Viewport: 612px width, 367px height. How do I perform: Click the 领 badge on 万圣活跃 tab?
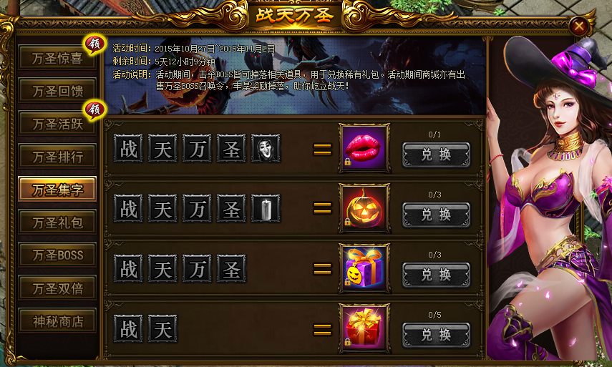click(95, 110)
